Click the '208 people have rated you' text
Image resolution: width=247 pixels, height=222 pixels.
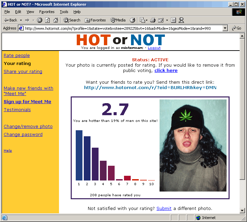point(115,195)
